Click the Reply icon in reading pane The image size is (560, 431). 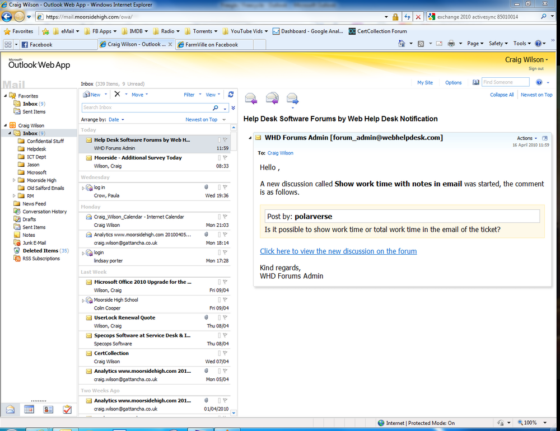(x=251, y=98)
